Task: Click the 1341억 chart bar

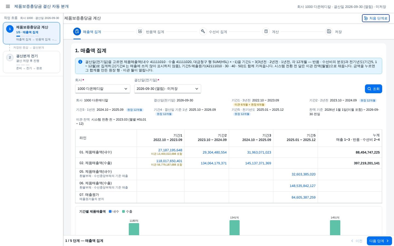Action: pyautogui.click(x=234, y=228)
